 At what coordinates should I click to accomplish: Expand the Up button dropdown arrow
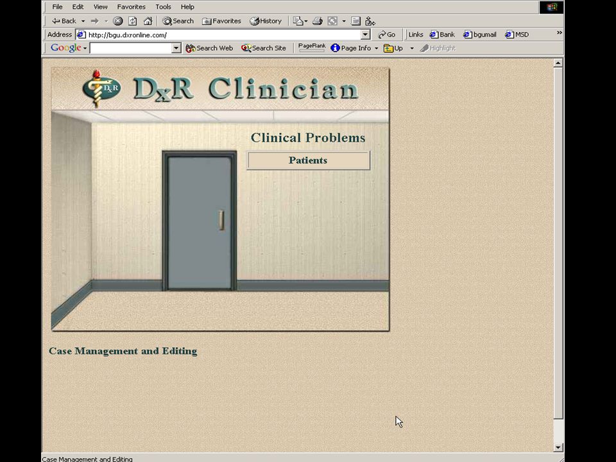412,48
